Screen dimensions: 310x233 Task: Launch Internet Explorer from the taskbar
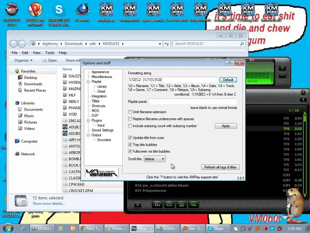[23, 228]
